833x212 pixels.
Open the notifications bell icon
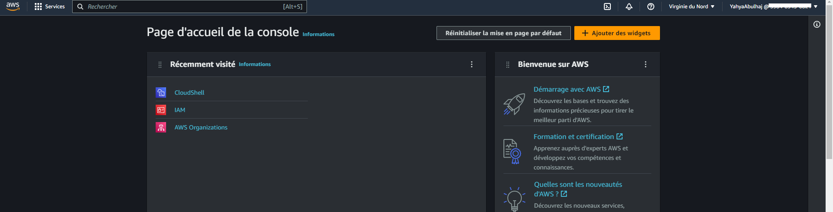(x=629, y=7)
